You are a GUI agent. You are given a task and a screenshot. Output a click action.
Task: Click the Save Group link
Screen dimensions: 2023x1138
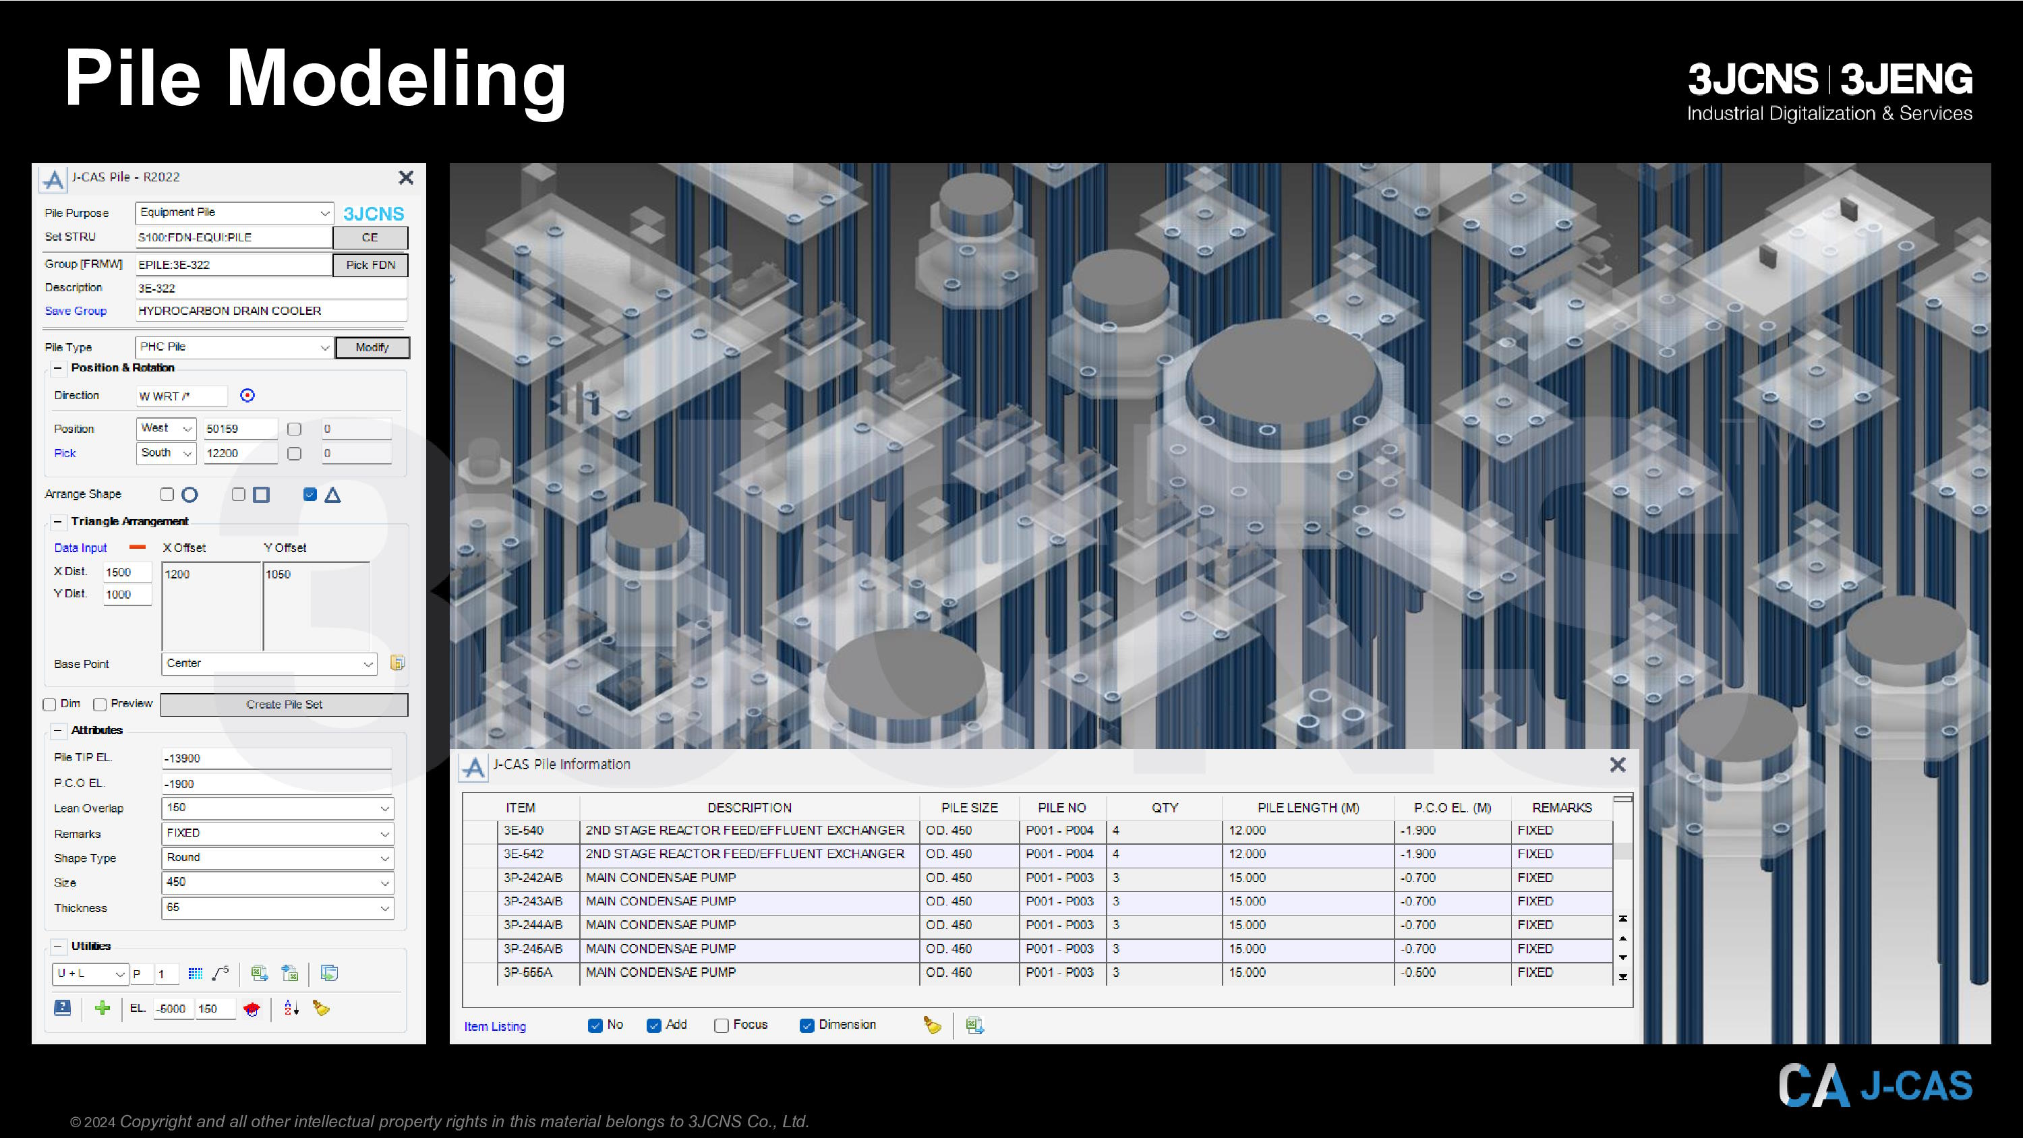coord(76,311)
